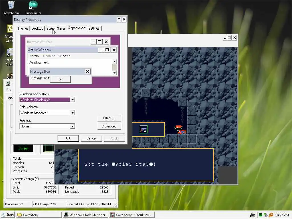This screenshot has width=292, height=219.
Task: Switch to Windows Task Manager taskbar button
Action: tap(85, 215)
